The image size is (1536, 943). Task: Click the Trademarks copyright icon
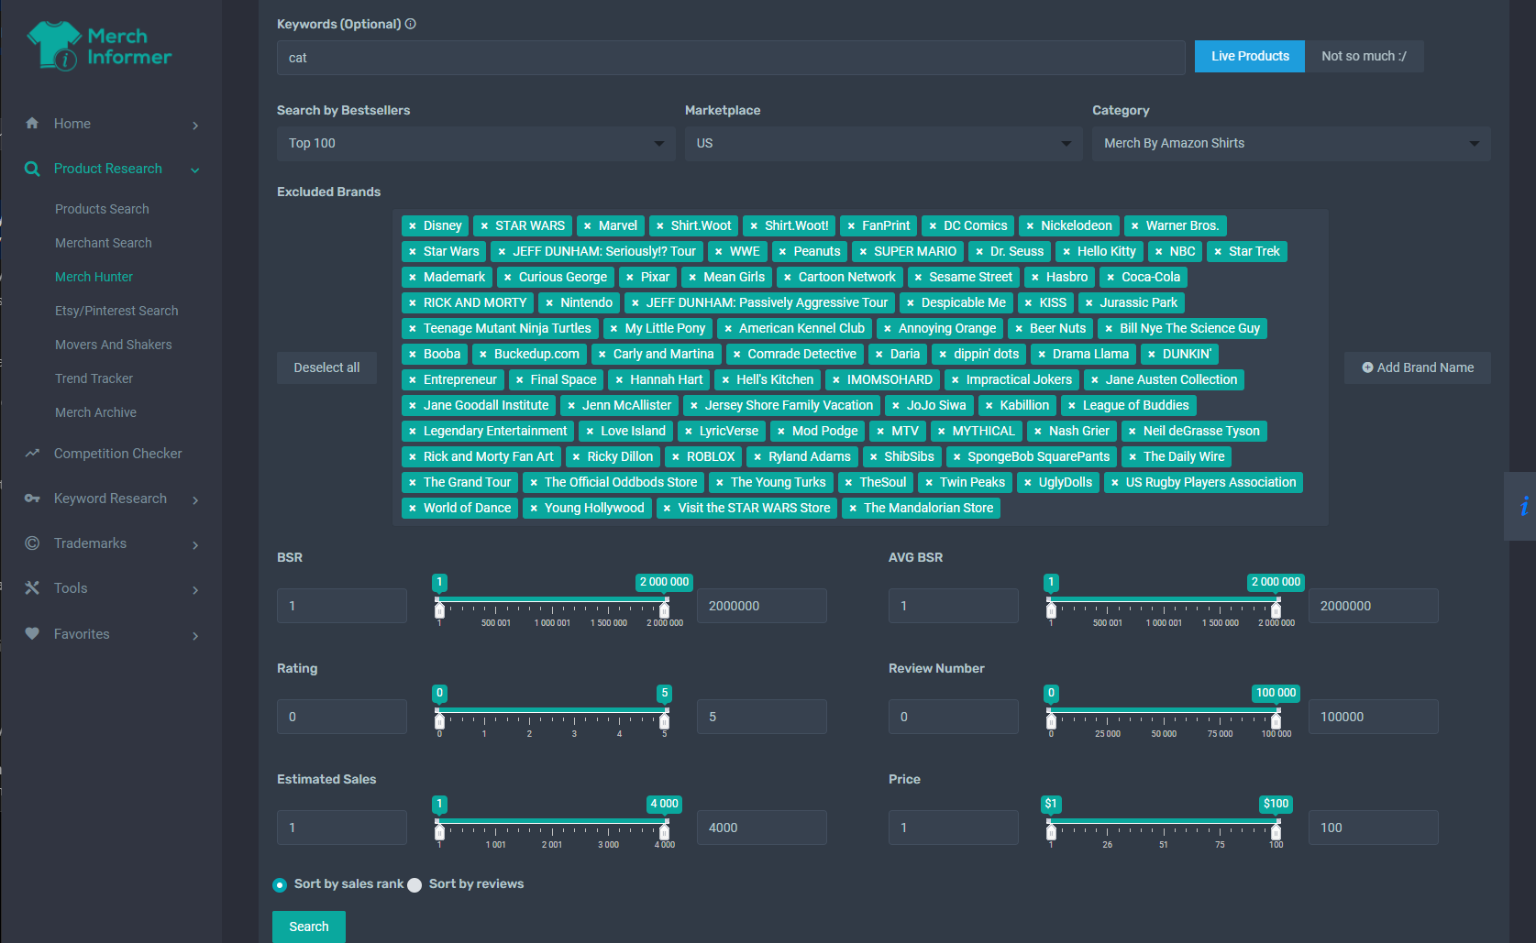tap(32, 543)
